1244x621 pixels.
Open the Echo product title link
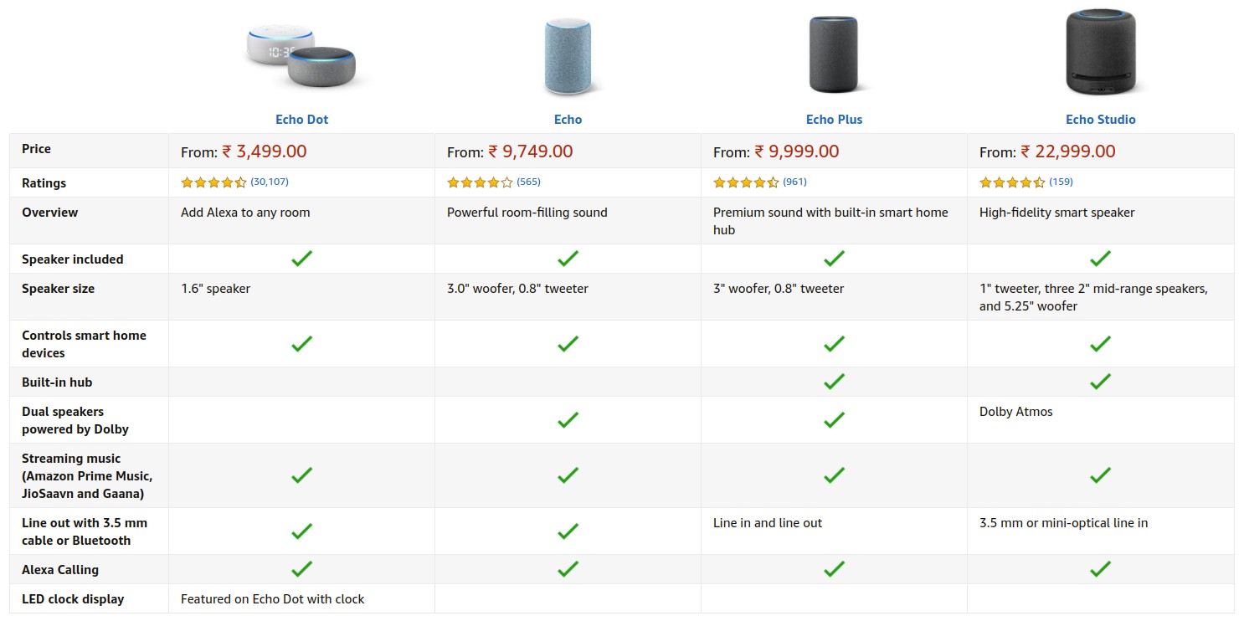coord(568,120)
